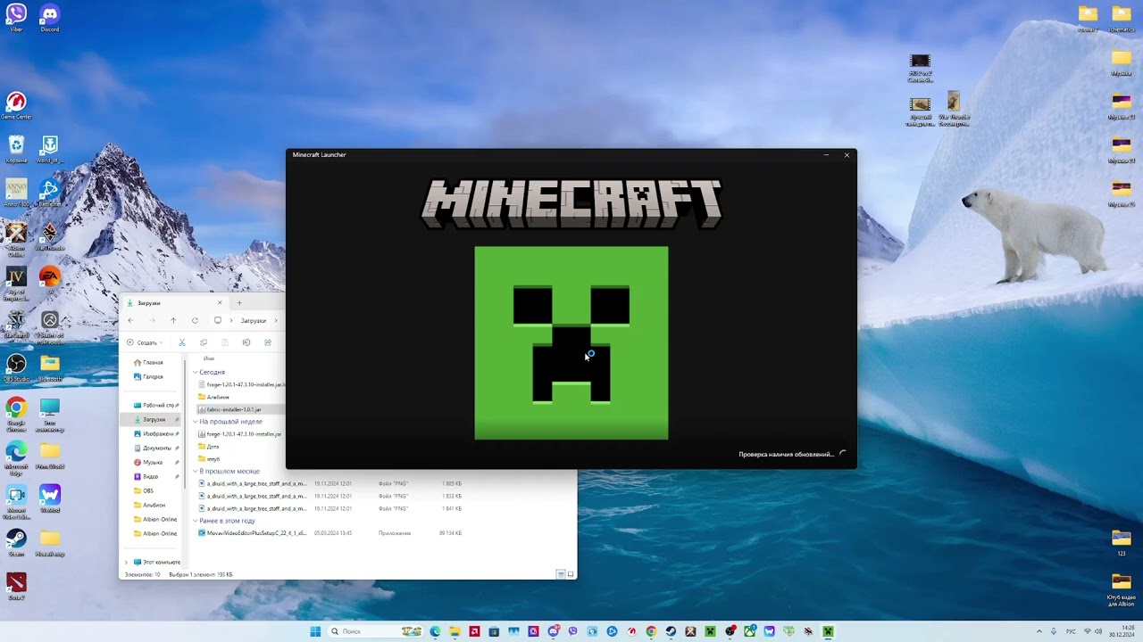The image size is (1143, 642).
Task: Click the Minecraft creeper taskbar icon at far right
Action: (828, 631)
